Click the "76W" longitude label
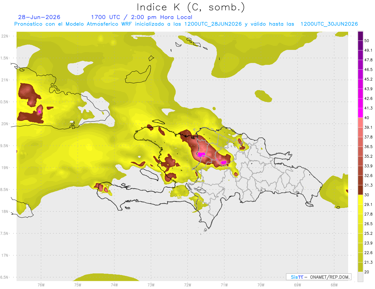 pos(41,285)
